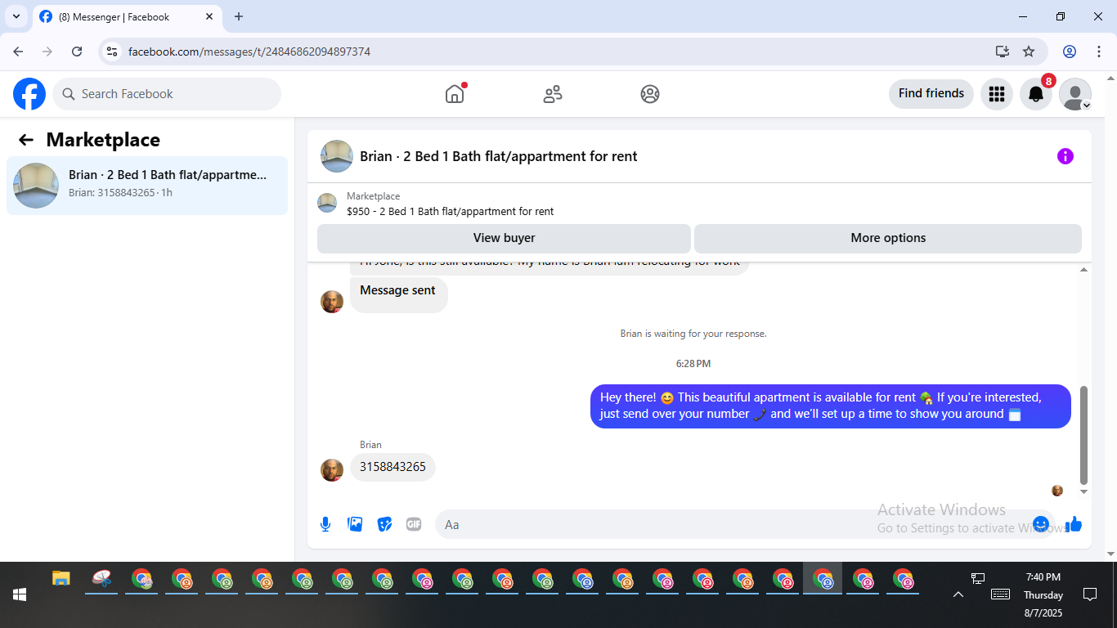The height and width of the screenshot is (628, 1117).
Task: Click the blue 'Hey there!' message bubble
Action: pos(831,406)
